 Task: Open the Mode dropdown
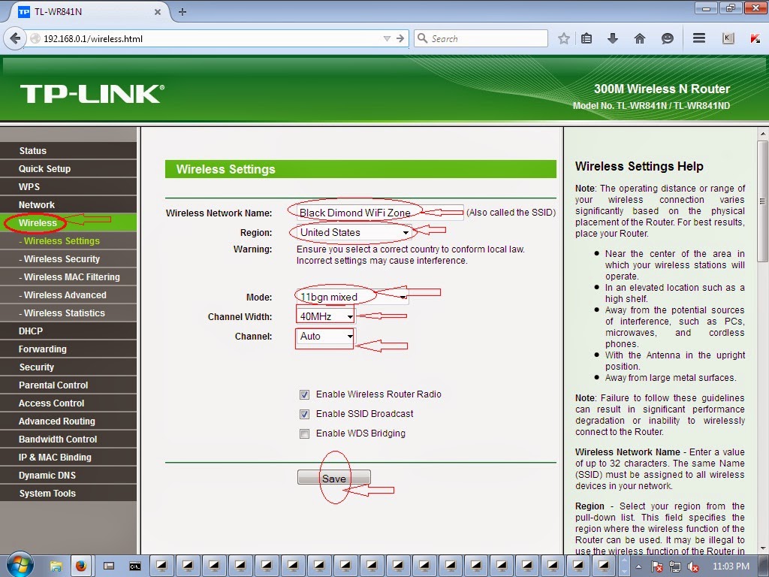pos(352,297)
